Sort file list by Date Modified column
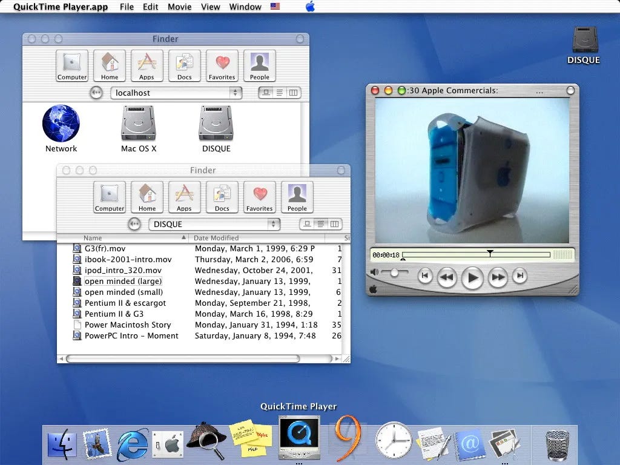 pos(257,237)
